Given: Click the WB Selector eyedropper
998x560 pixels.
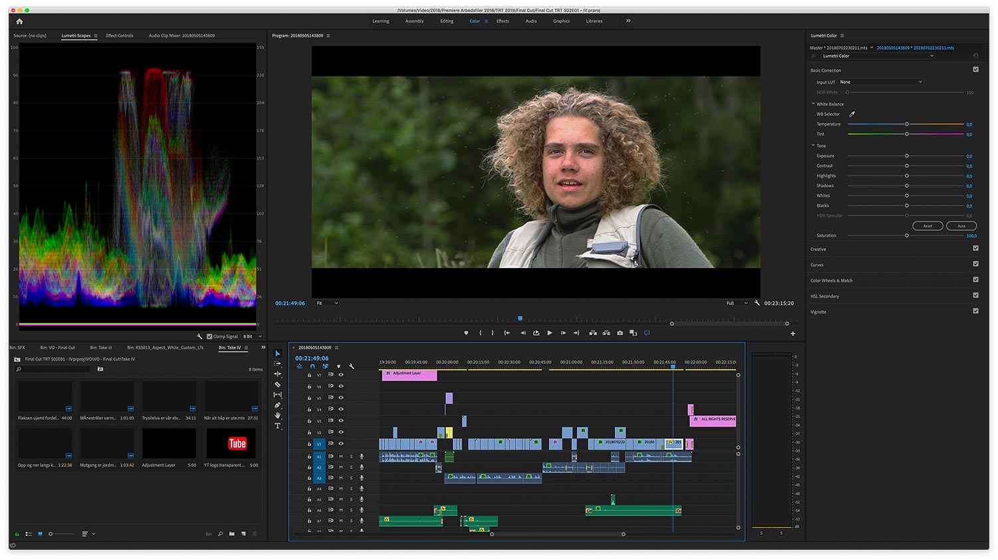Looking at the screenshot, I should pyautogui.click(x=852, y=114).
